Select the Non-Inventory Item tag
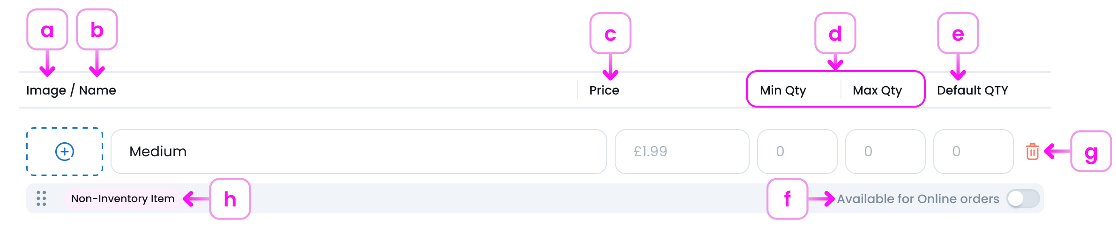The image size is (1116, 248). (x=123, y=198)
